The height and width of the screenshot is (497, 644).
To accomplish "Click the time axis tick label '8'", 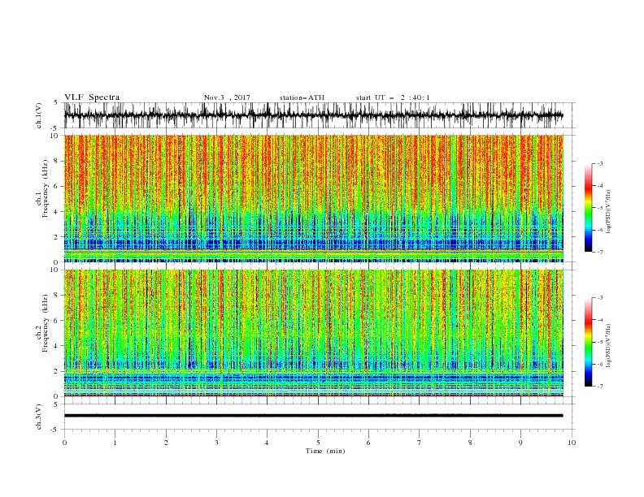I will 470,443.
